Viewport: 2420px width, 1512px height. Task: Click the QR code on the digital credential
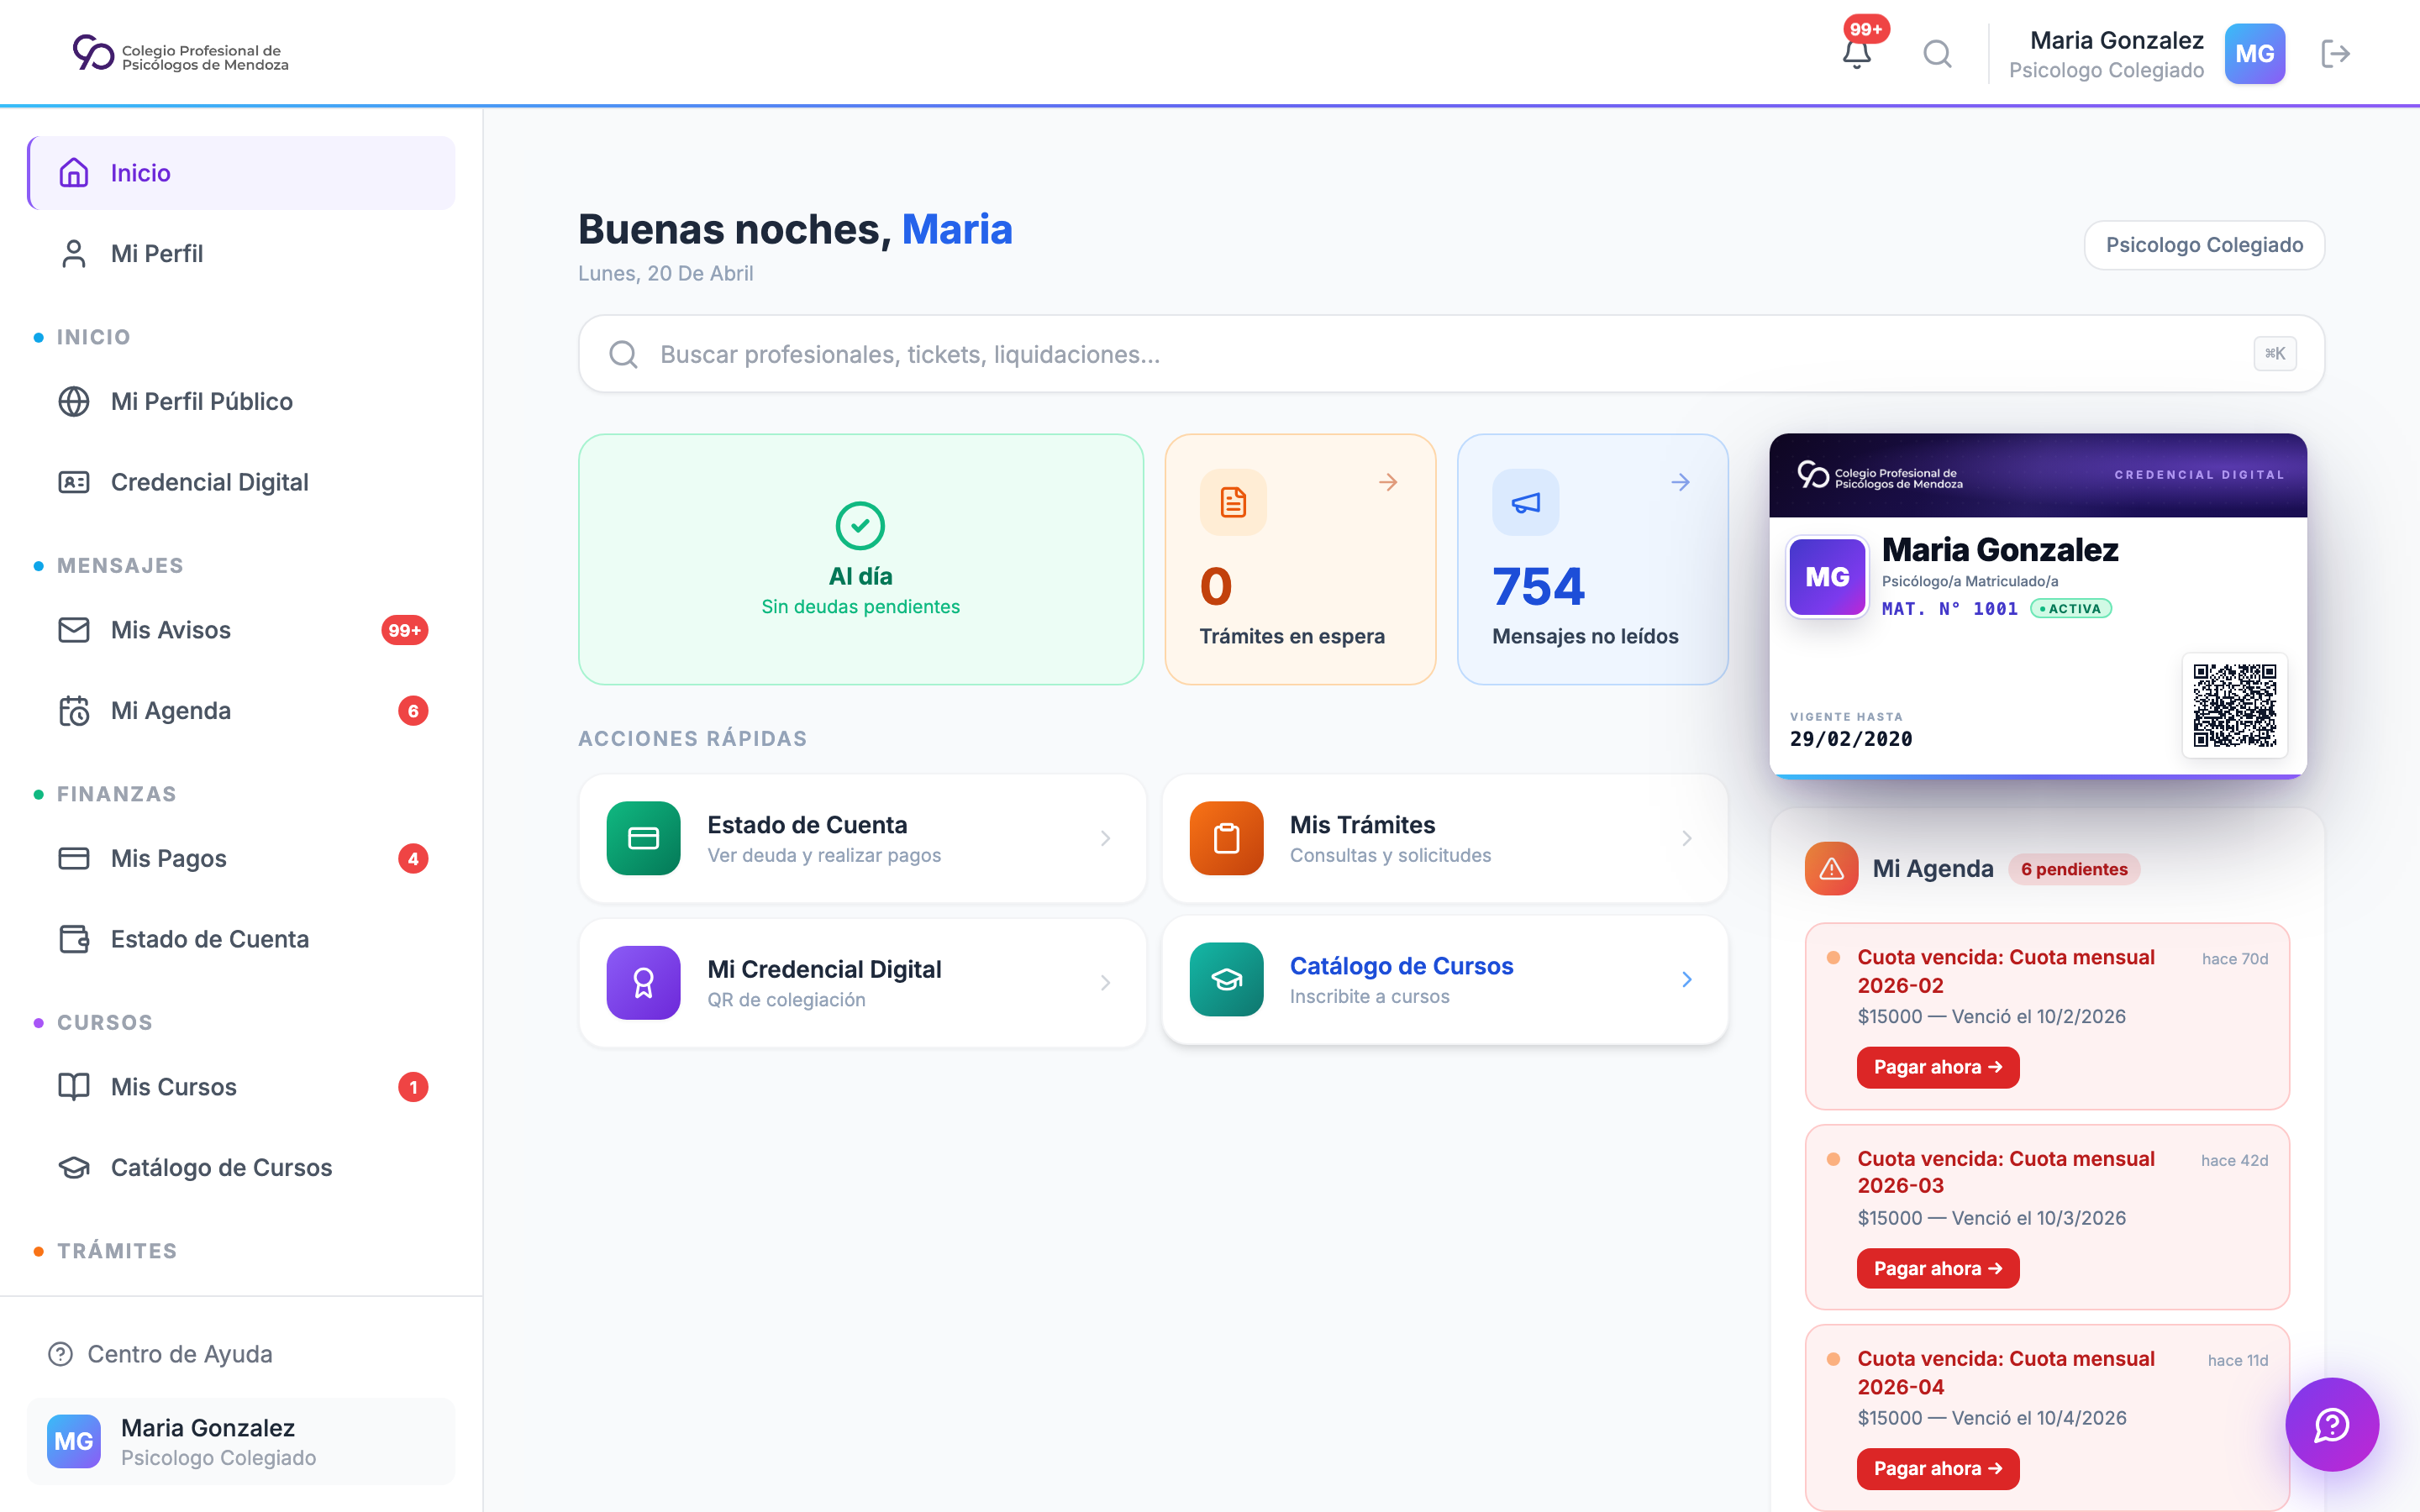[2234, 705]
